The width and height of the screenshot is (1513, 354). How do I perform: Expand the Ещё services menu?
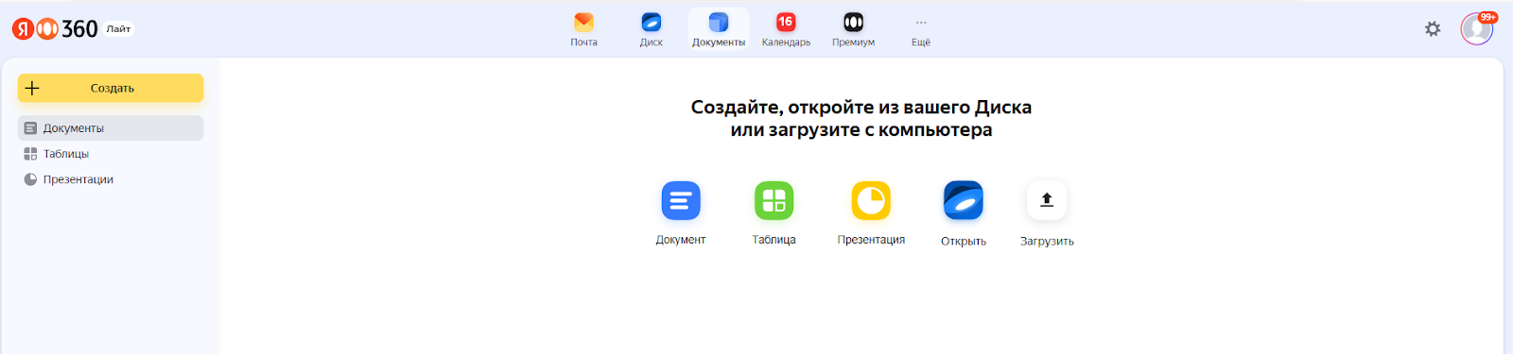pyautogui.click(x=921, y=29)
